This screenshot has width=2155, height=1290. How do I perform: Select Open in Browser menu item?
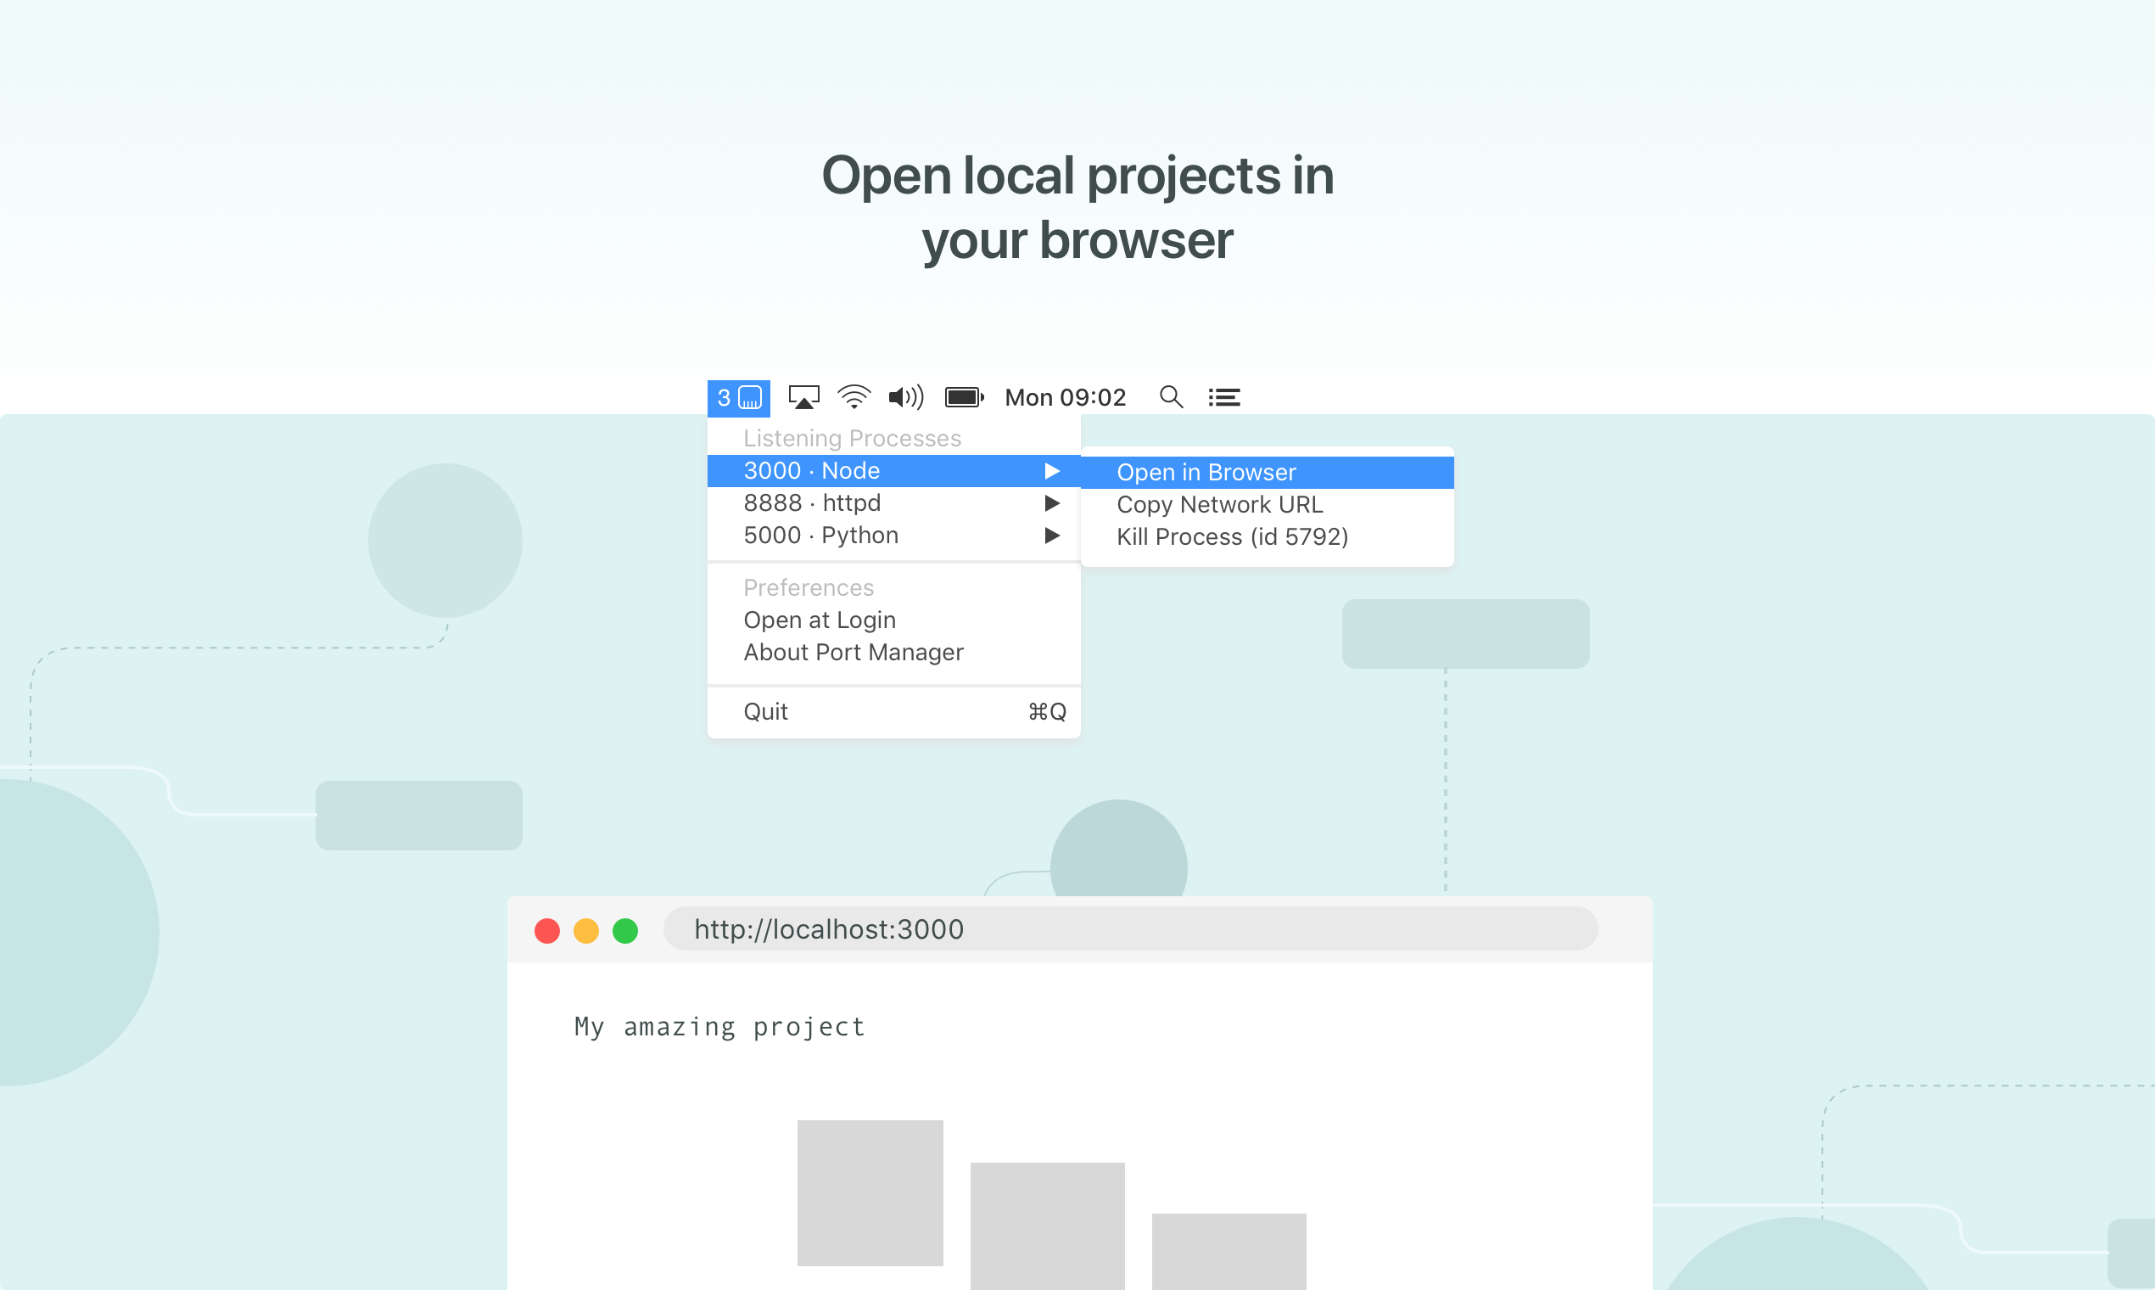(x=1206, y=472)
